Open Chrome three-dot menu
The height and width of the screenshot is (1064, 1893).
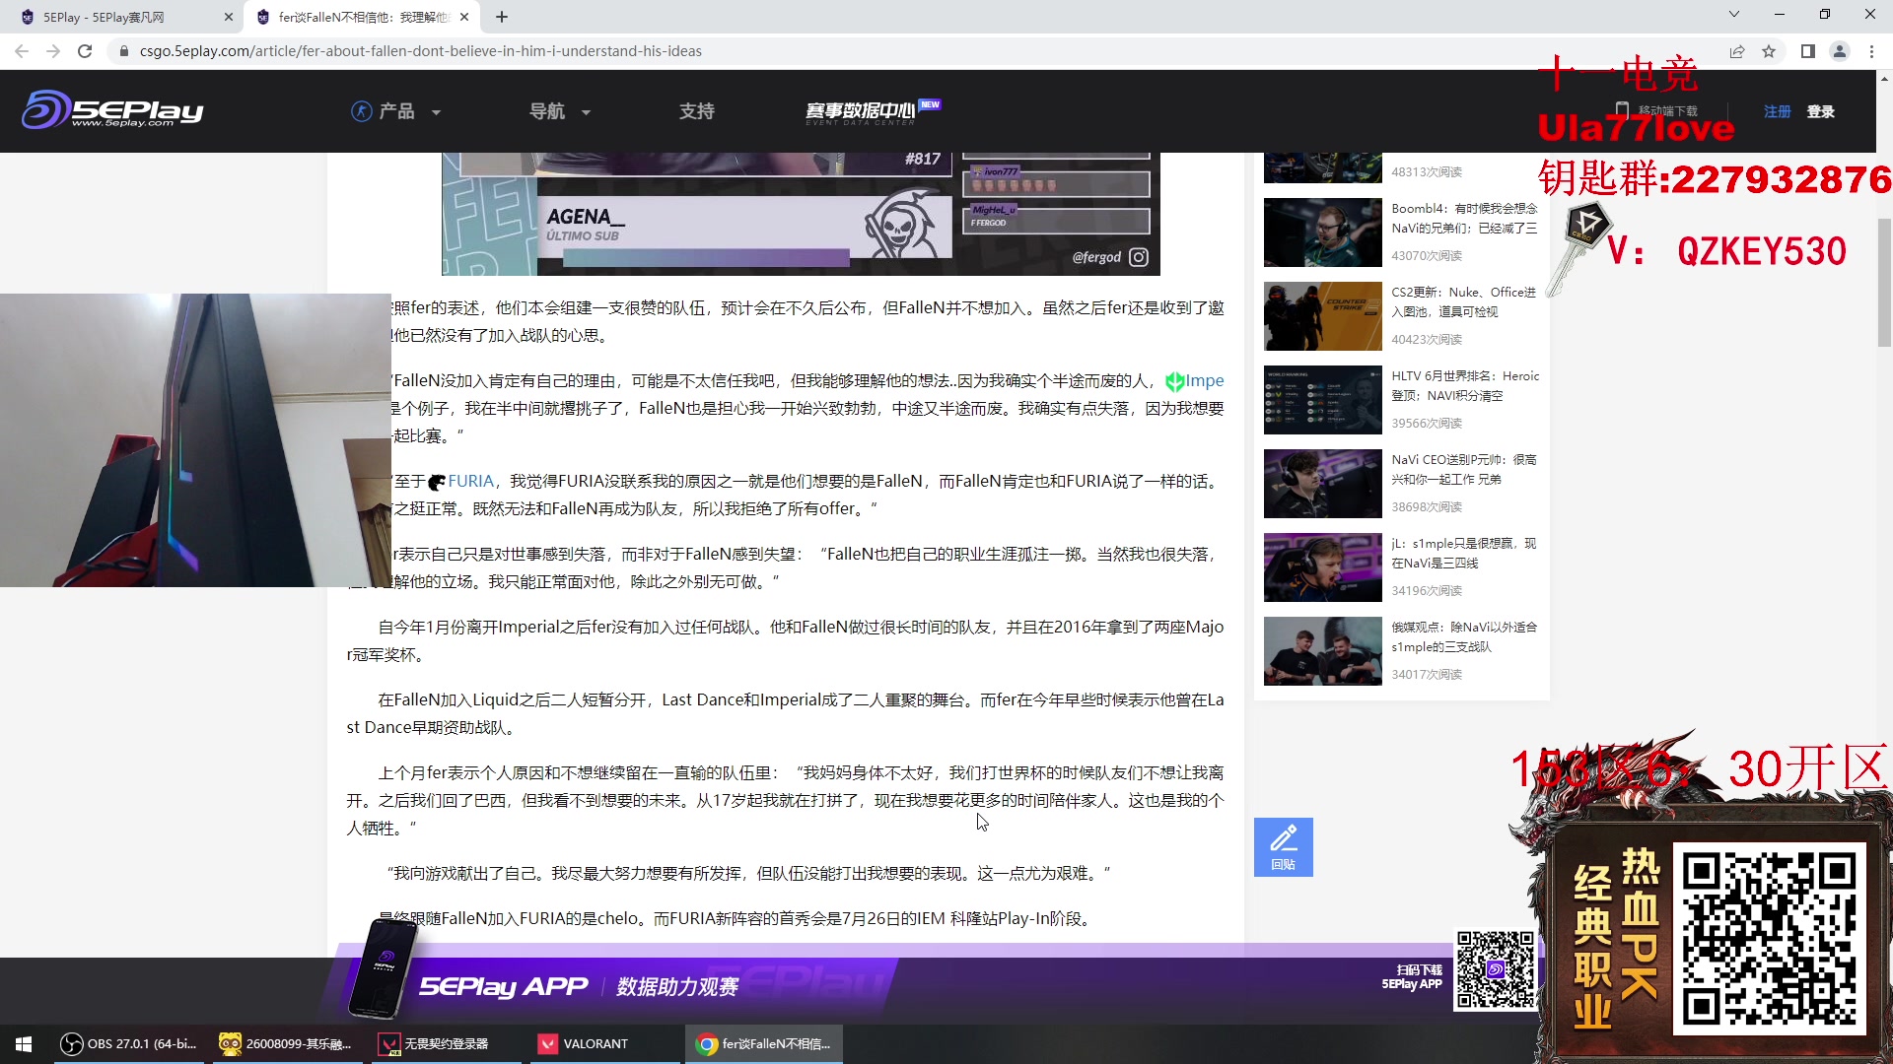pyautogui.click(x=1871, y=51)
